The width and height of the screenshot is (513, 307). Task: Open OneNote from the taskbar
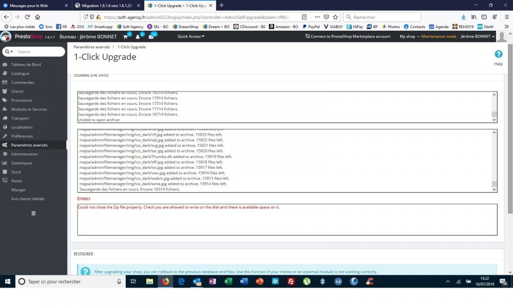[x=212, y=281]
